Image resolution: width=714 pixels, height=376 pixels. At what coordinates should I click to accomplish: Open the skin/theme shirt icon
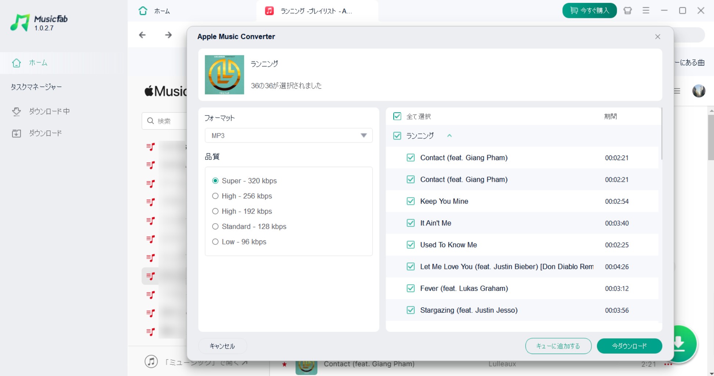click(x=628, y=11)
